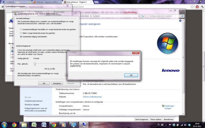Open the media player taskbar icon
The image size is (205, 128).
point(64,125)
